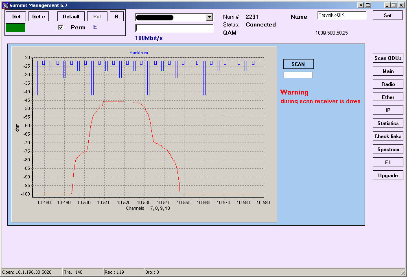Click the window resize grip
Screen dimensions: 407x277
click(x=403, y=273)
